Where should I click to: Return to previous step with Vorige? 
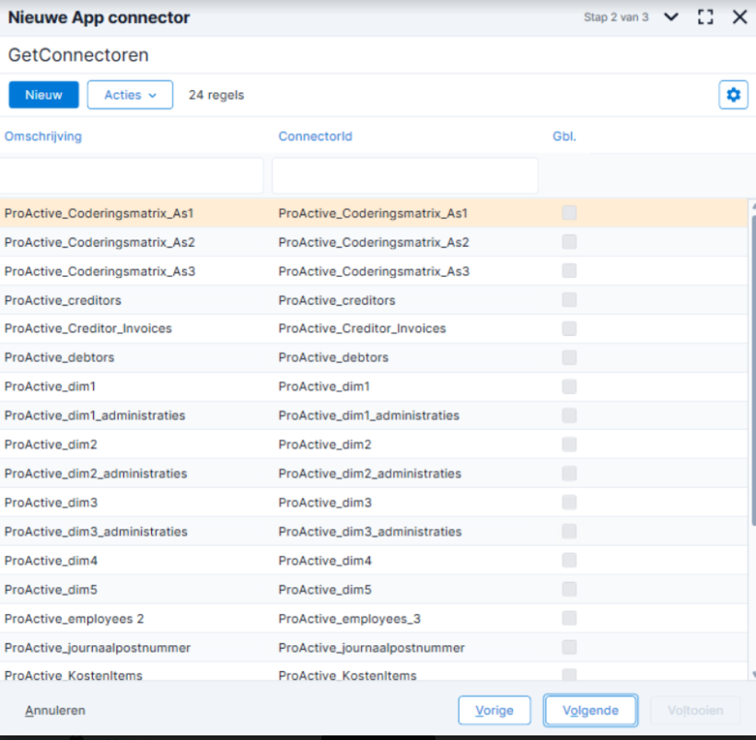point(494,711)
